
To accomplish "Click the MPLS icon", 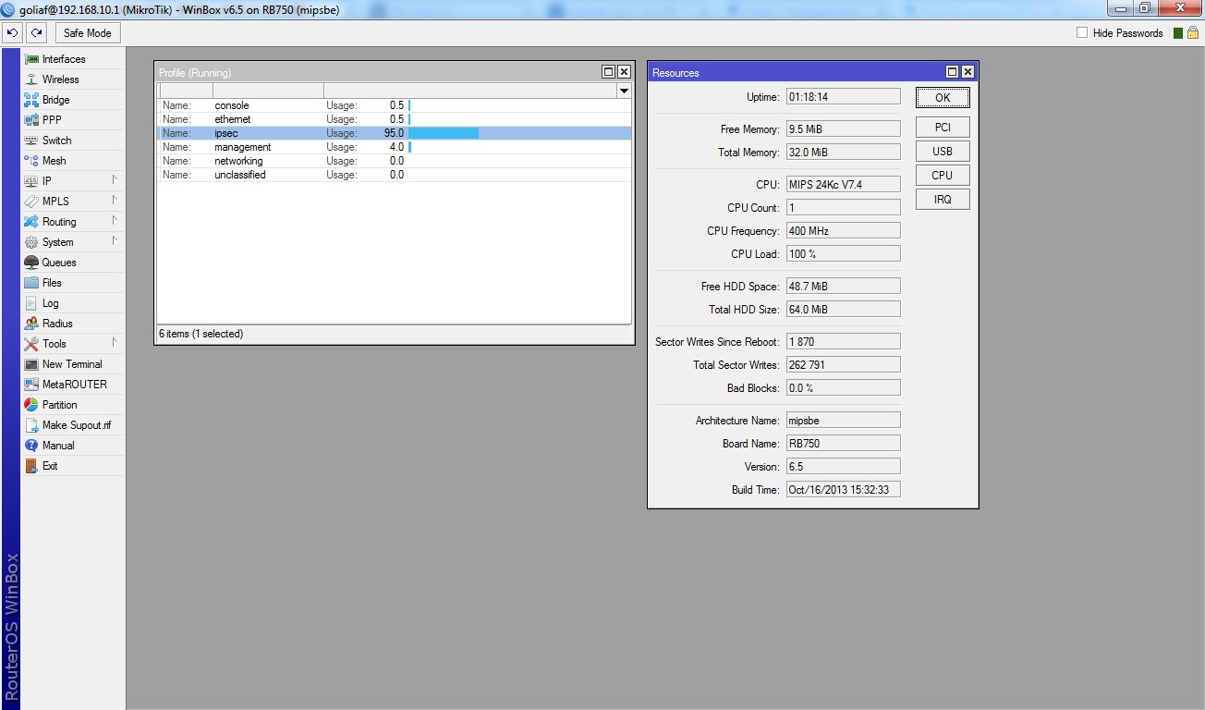I will pyautogui.click(x=31, y=202).
